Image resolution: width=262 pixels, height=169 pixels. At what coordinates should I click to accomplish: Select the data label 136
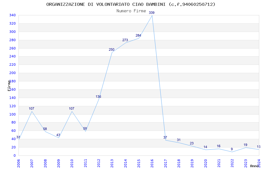point(98,96)
